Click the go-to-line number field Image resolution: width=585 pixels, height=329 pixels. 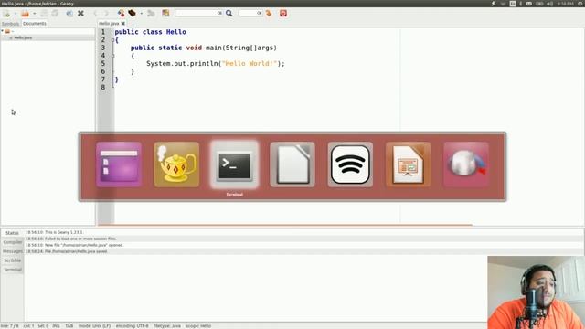click(x=250, y=13)
